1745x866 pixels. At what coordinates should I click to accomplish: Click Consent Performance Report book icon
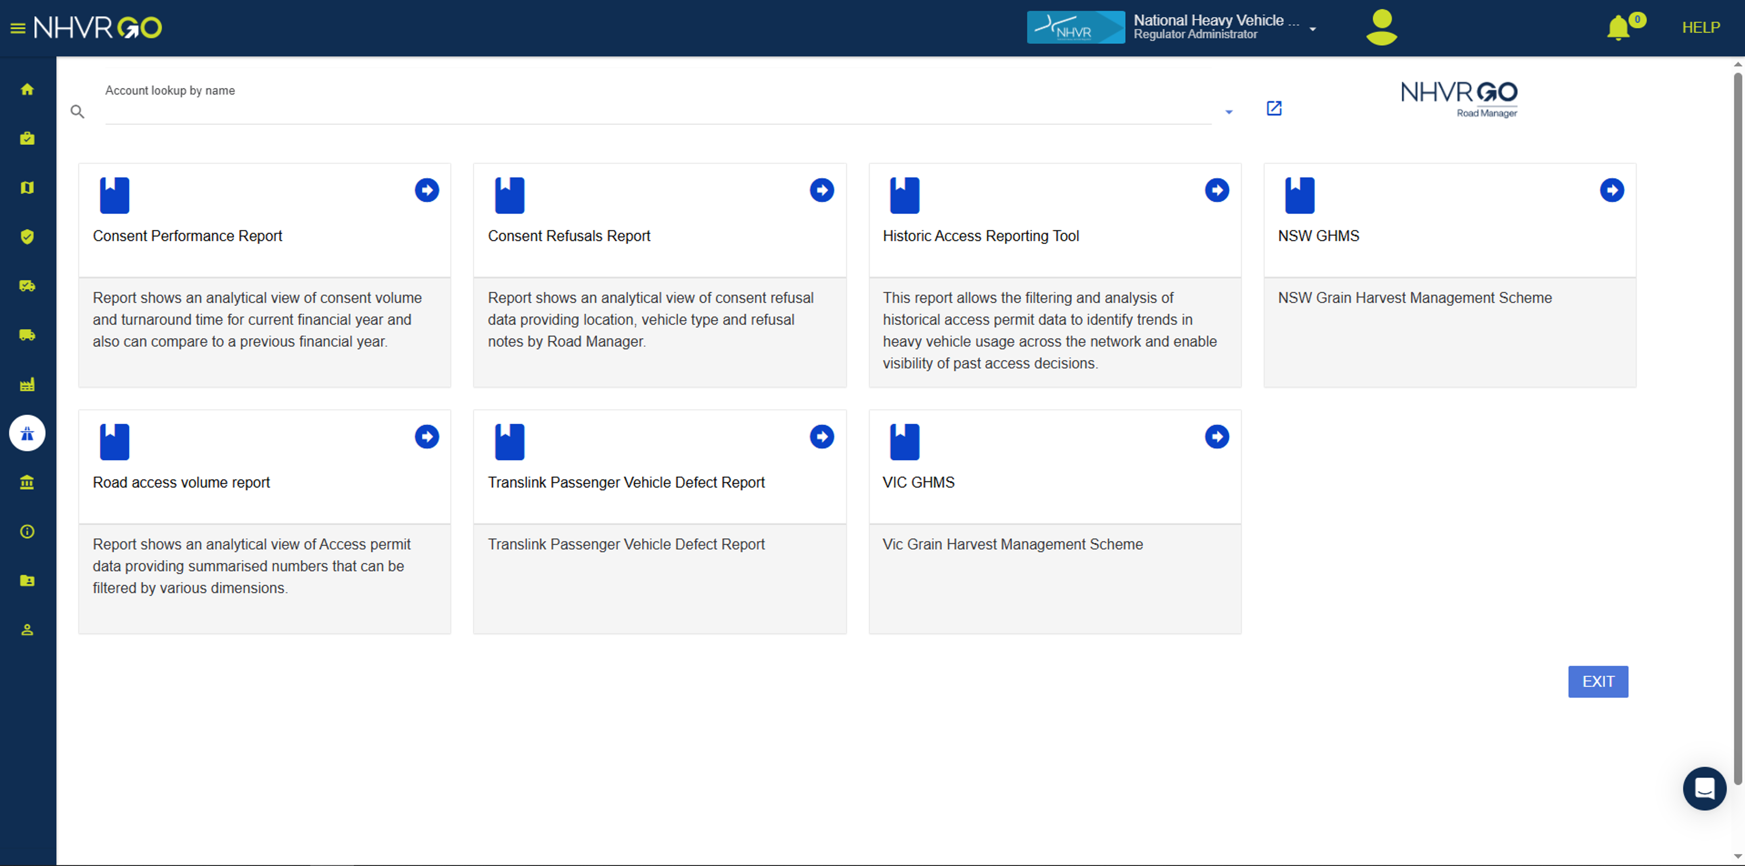coord(115,196)
